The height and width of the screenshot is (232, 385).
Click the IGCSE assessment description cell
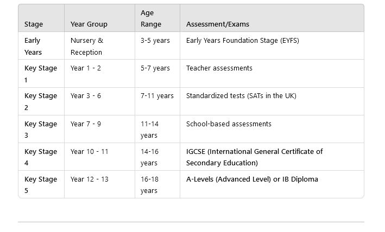pos(272,157)
